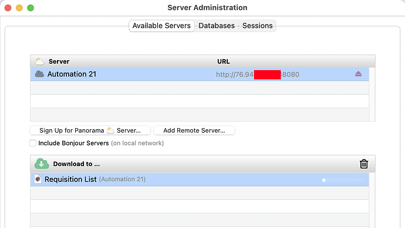Click the Automation 21 server URL
Image resolution: width=405 pixels, height=228 pixels.
[x=258, y=75]
